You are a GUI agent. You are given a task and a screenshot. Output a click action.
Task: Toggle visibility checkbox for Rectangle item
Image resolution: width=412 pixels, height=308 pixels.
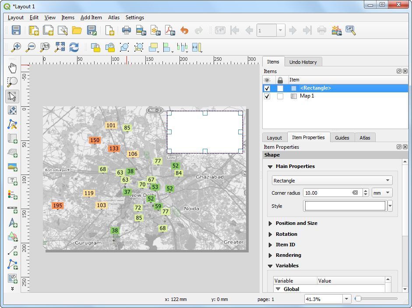tap(267, 88)
